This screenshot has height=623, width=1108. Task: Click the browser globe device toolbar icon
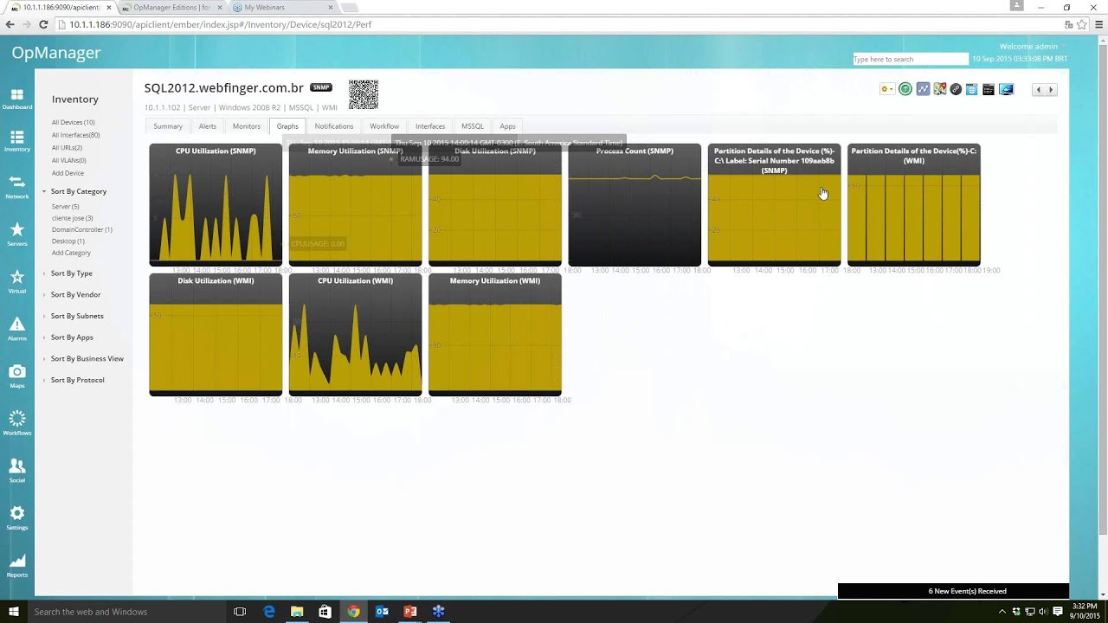click(971, 89)
